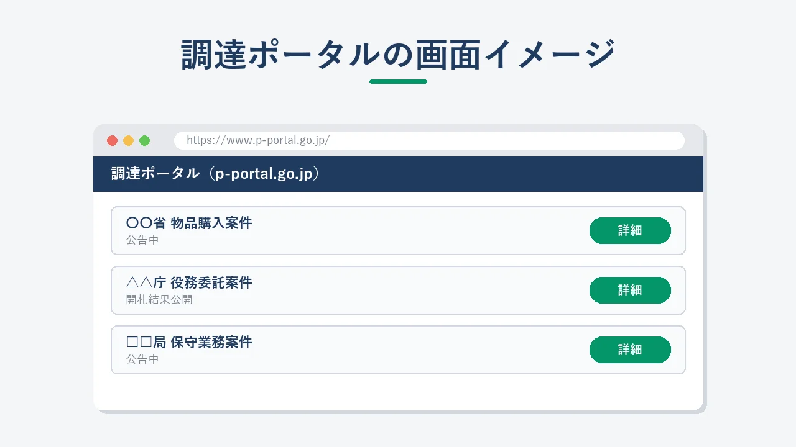
Task: Click the △△ triangle symbols in second listing
Action: coord(139,283)
